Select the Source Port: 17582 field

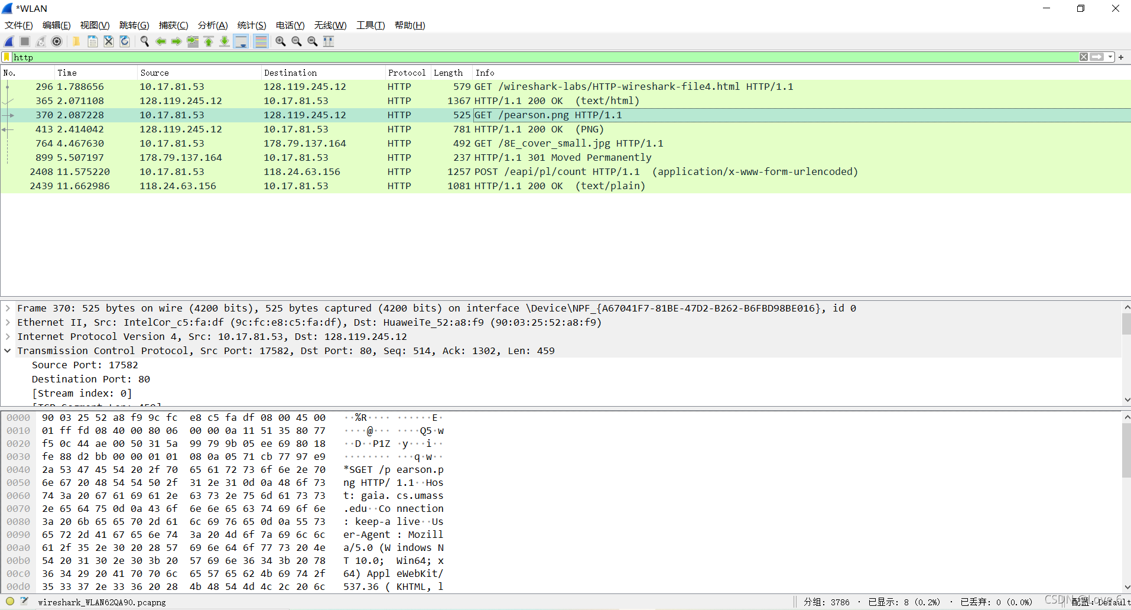[x=85, y=365]
